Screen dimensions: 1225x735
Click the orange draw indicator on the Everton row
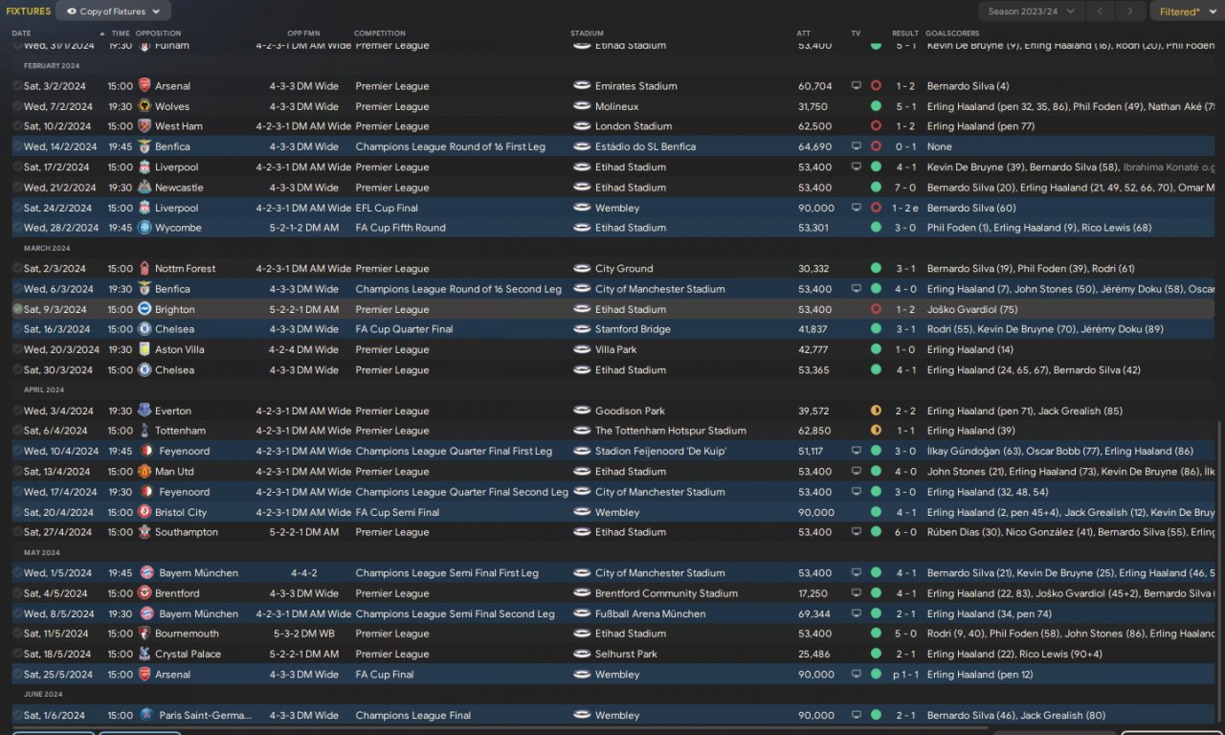(876, 412)
